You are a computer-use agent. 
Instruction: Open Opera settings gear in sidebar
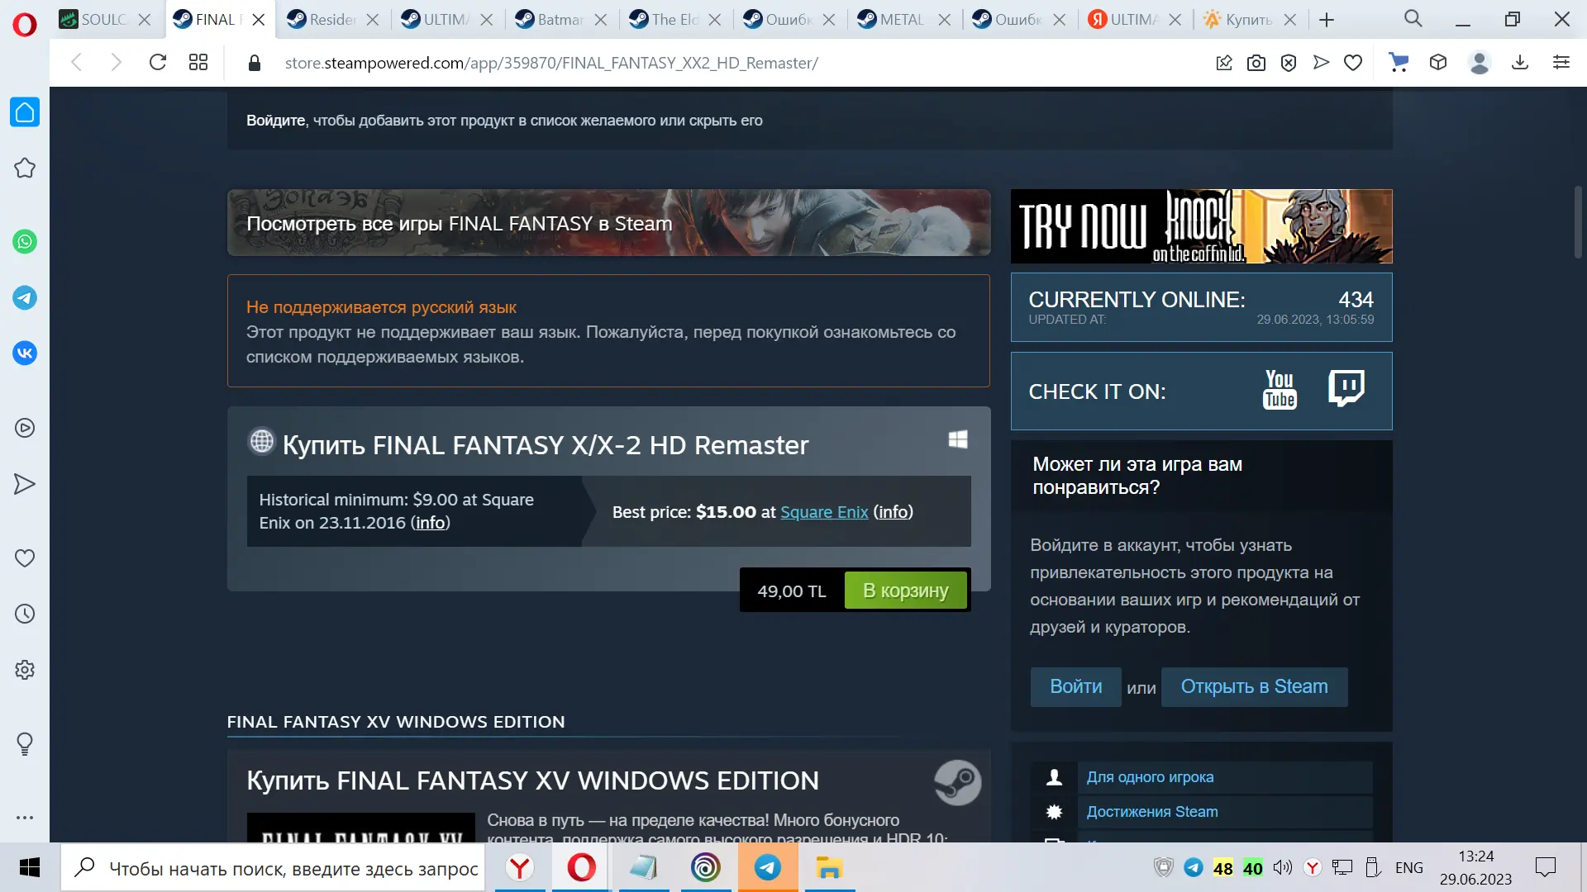[25, 670]
